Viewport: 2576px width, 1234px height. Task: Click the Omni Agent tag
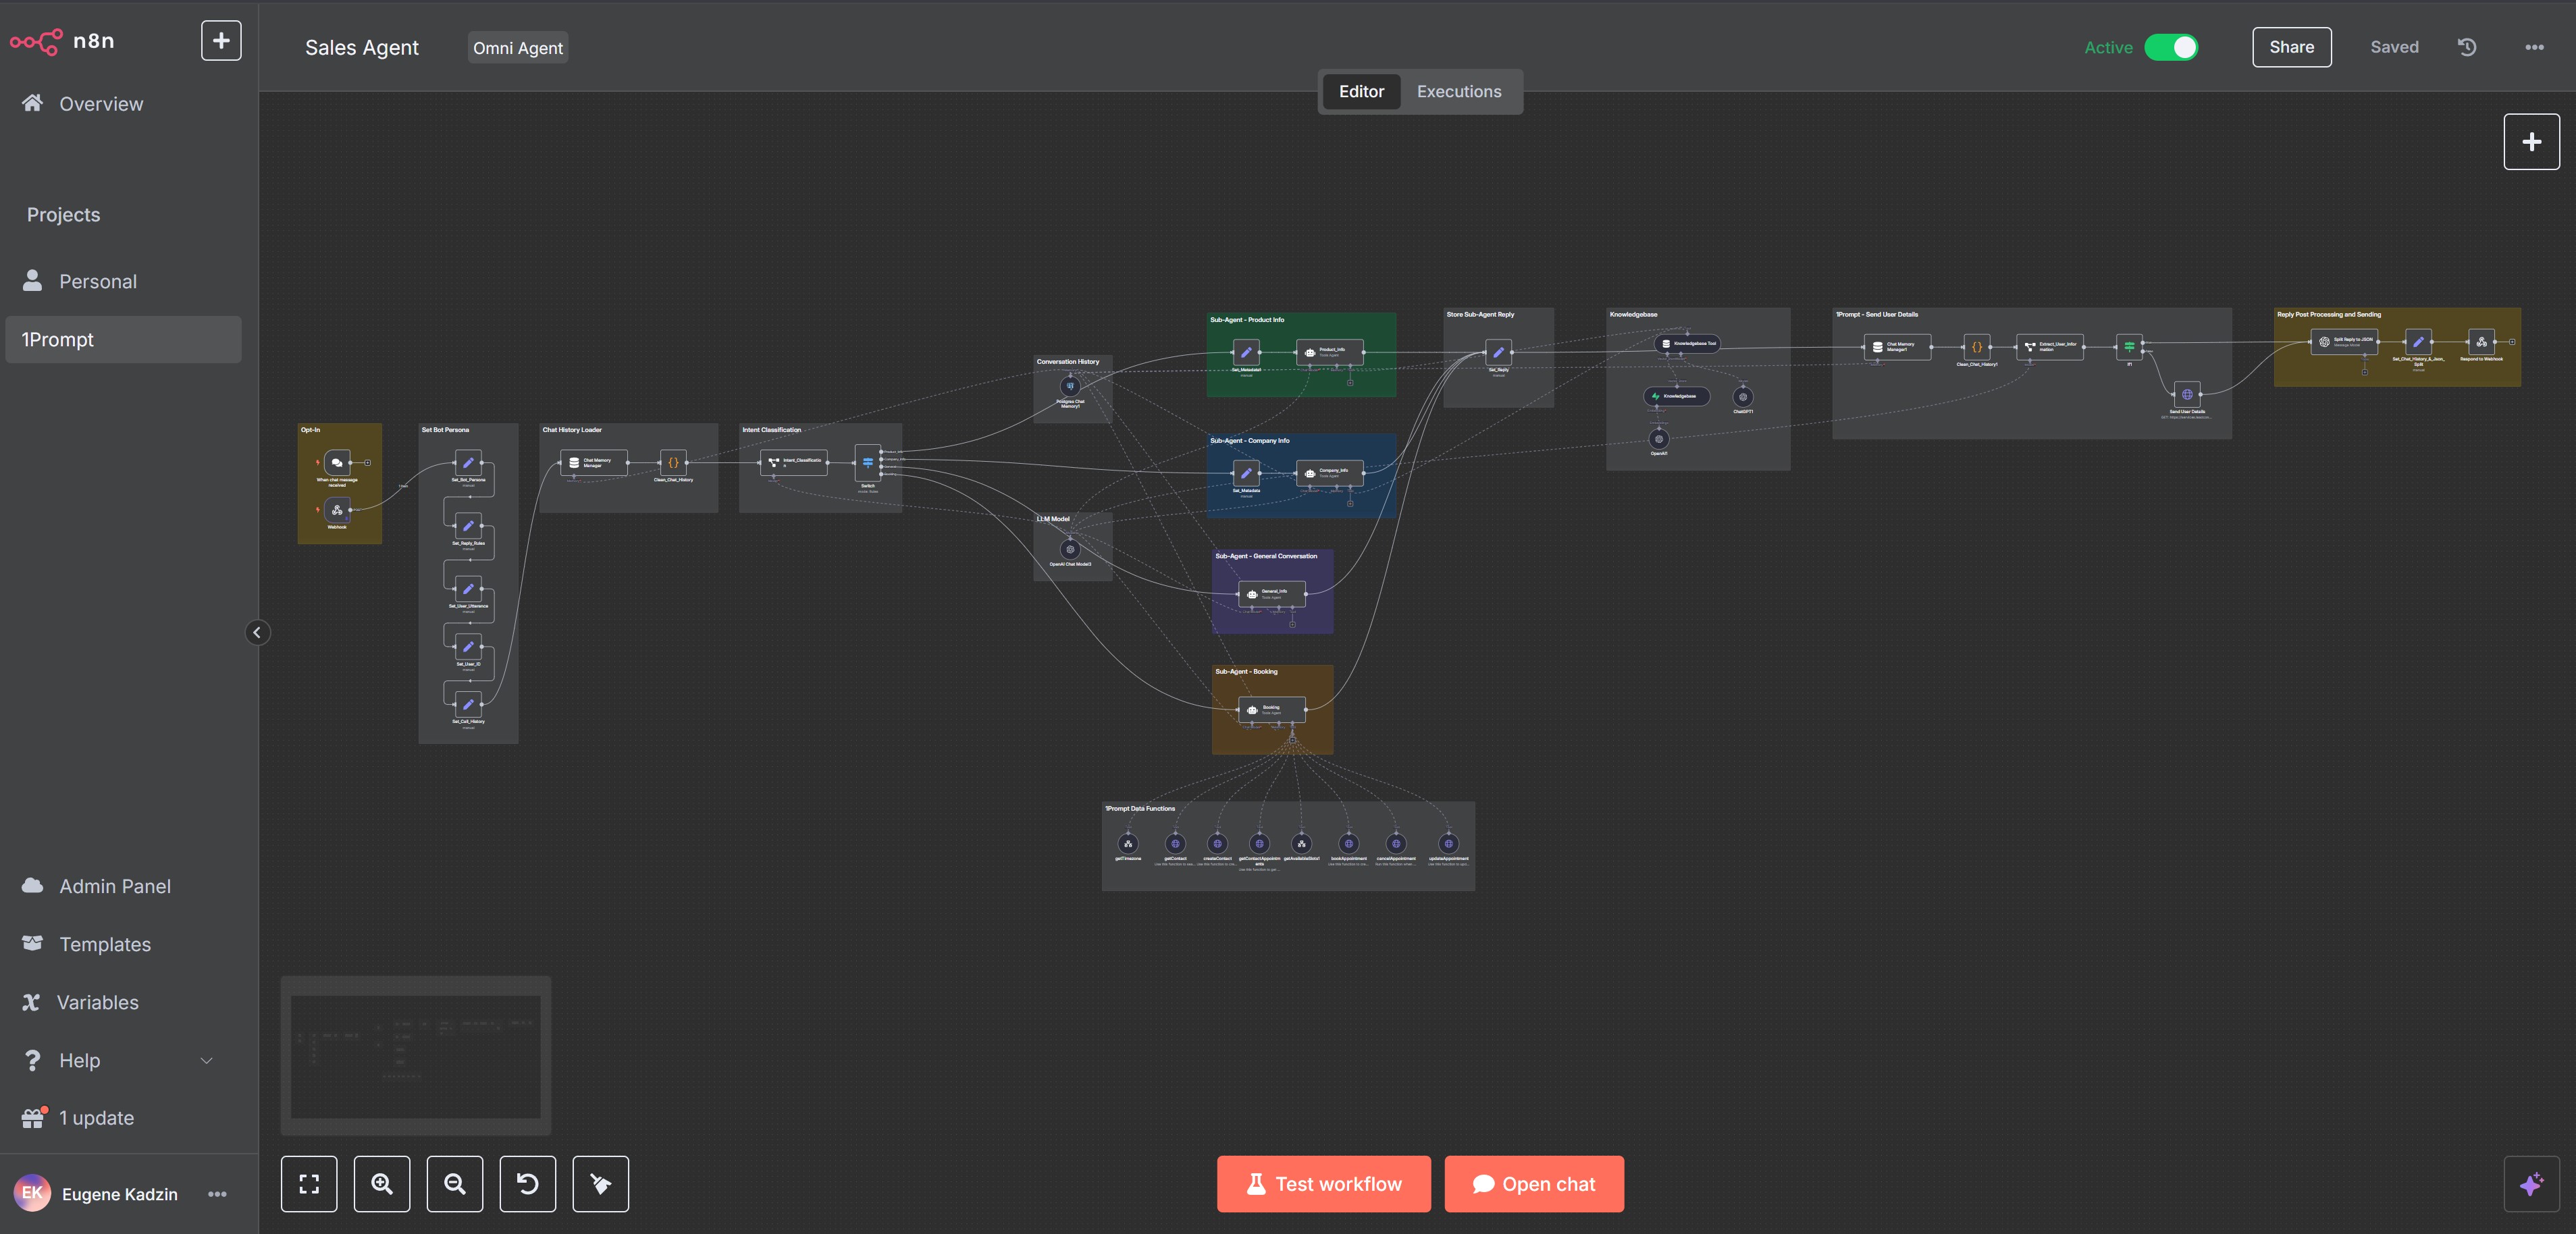518,48
